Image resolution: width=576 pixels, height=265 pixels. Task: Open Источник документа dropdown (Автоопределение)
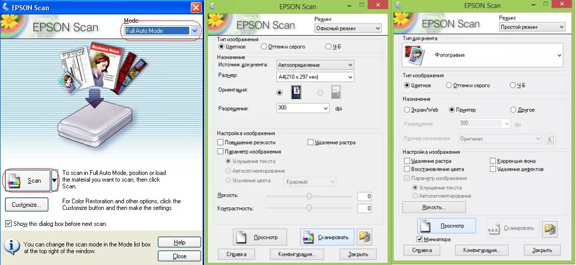point(315,65)
